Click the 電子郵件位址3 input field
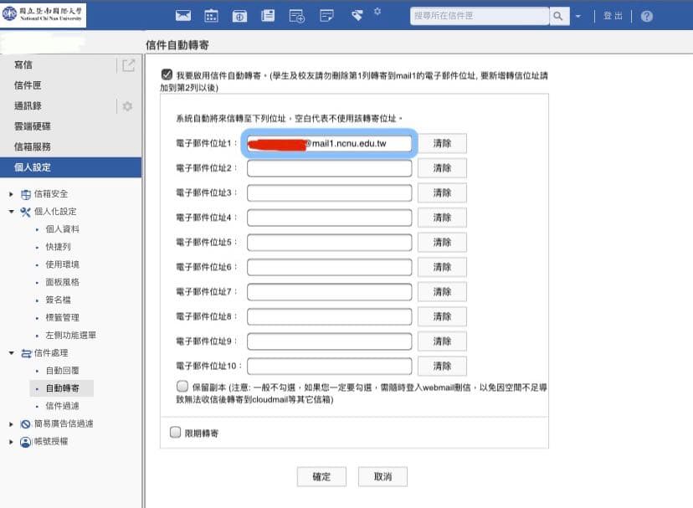This screenshot has height=508, width=693. [x=329, y=192]
